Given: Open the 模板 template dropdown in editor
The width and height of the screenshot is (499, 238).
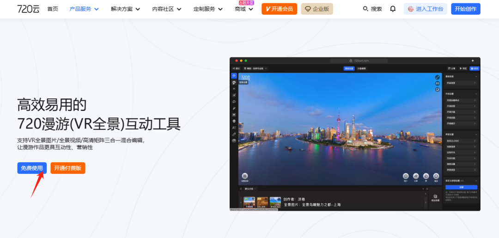Looking at the screenshot, I should (256, 68).
